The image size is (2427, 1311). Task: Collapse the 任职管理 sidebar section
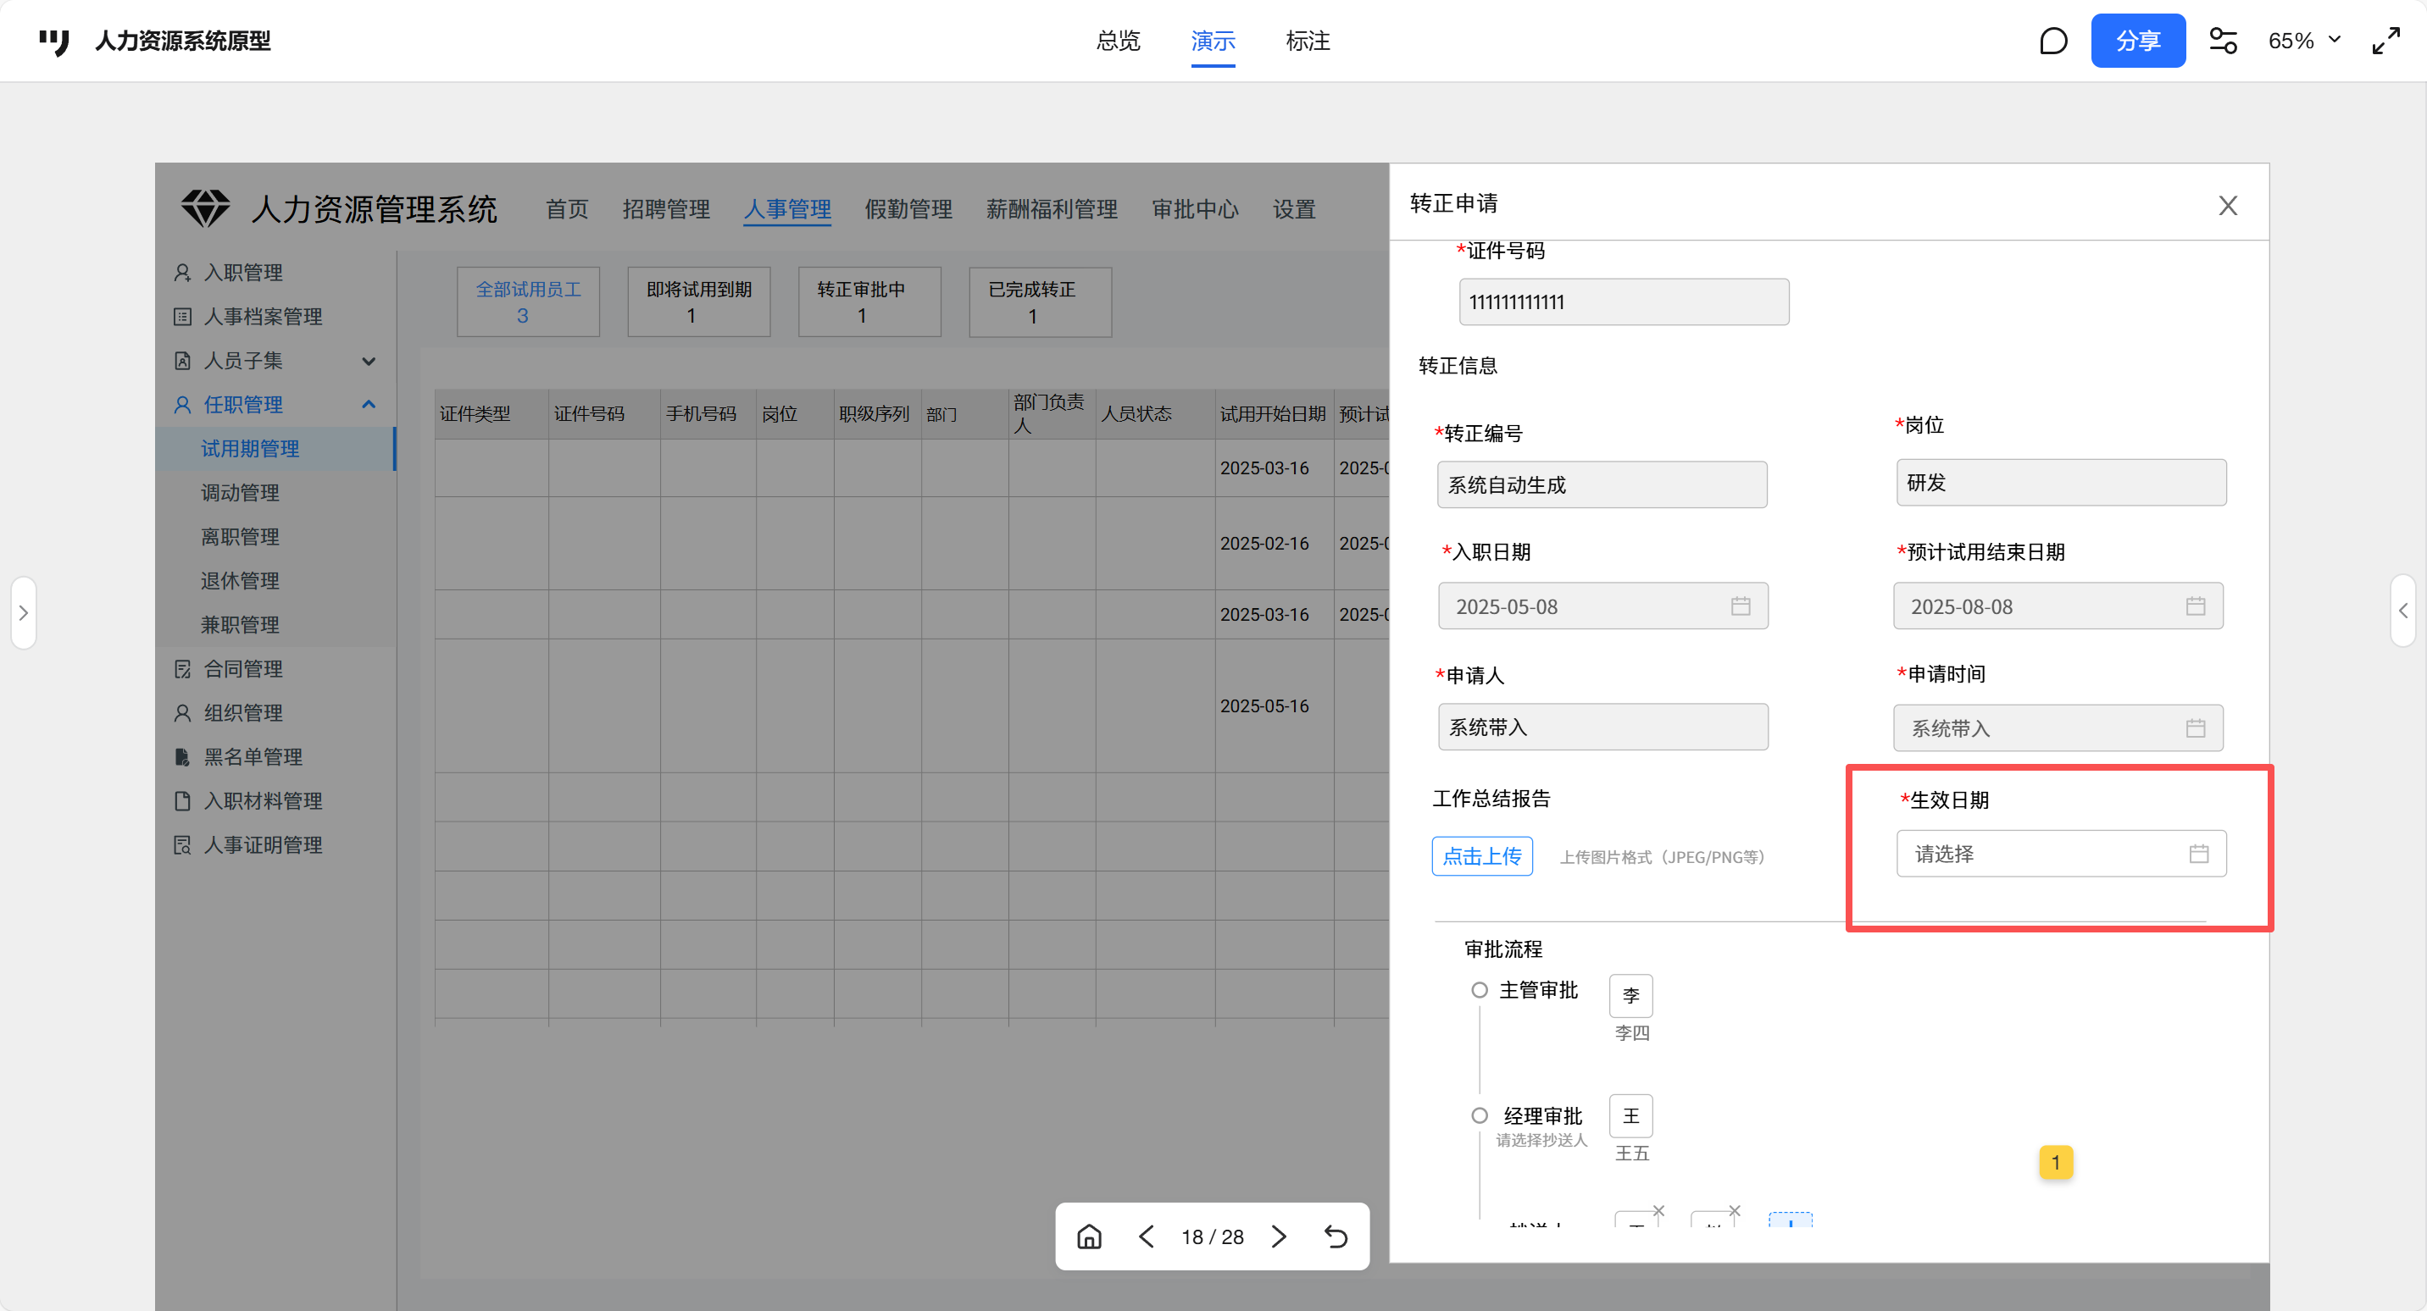pyautogui.click(x=369, y=405)
